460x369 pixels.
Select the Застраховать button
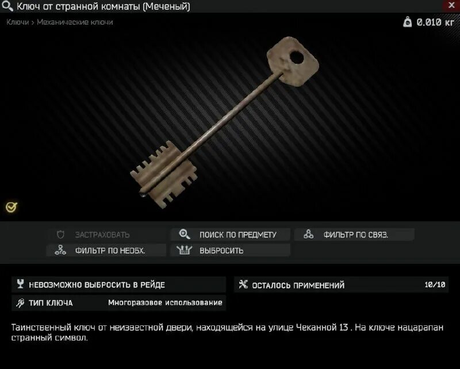106,235
